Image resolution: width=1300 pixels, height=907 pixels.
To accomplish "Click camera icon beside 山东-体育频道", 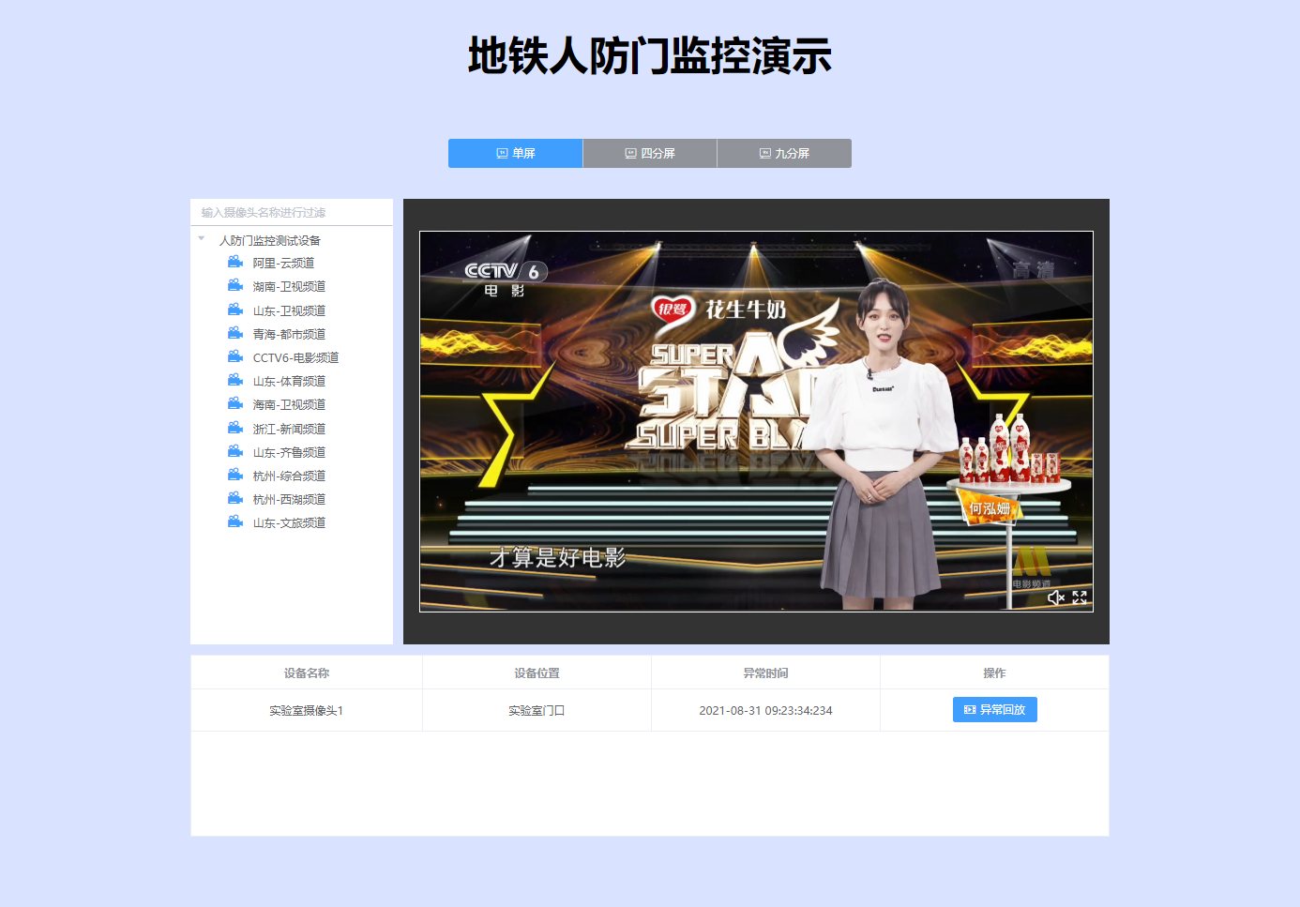I will (235, 381).
